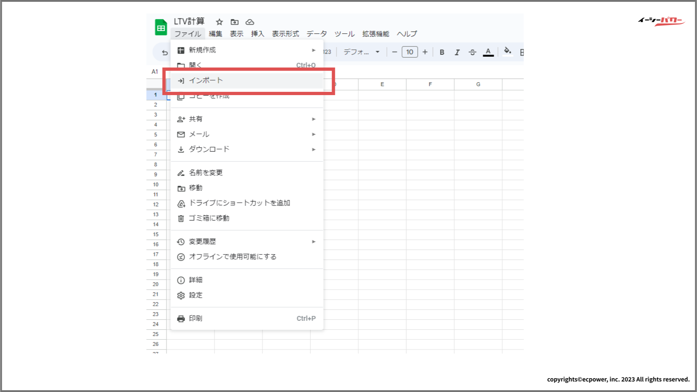Open the text color picker
The height and width of the screenshot is (392, 697).
(x=488, y=52)
